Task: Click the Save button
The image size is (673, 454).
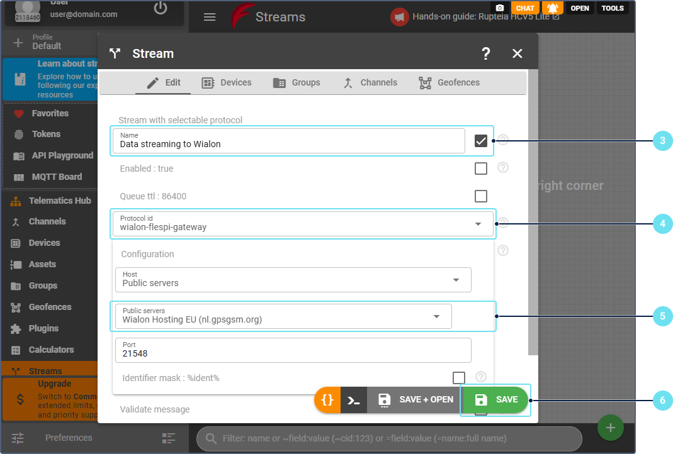Action: pos(495,399)
